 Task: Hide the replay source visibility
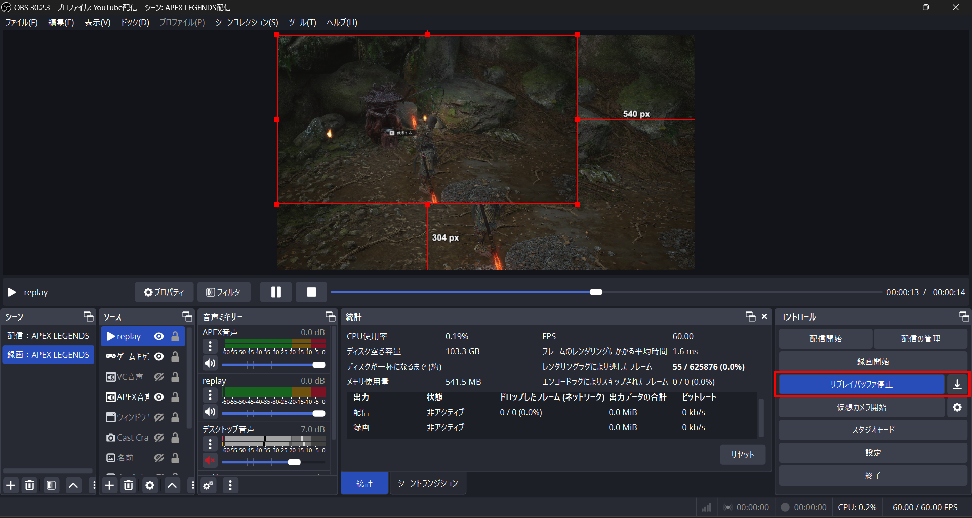[159, 336]
